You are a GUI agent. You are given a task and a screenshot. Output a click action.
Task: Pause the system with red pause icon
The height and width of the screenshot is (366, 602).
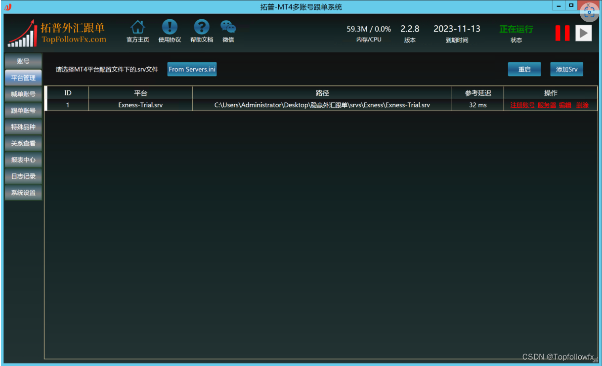[562, 33]
